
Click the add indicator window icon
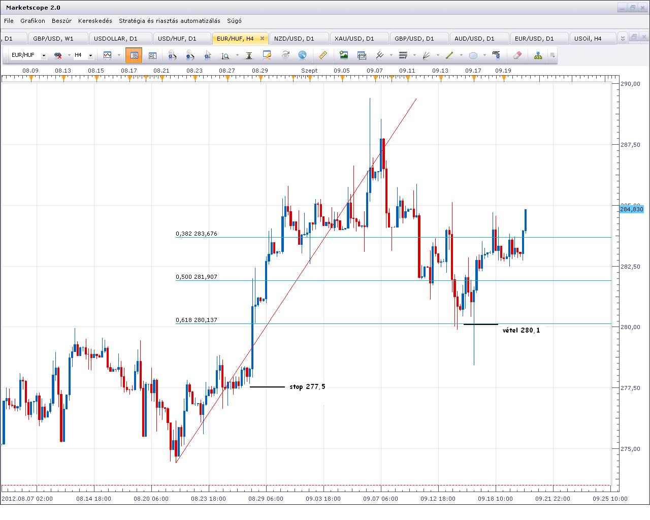tap(362, 55)
